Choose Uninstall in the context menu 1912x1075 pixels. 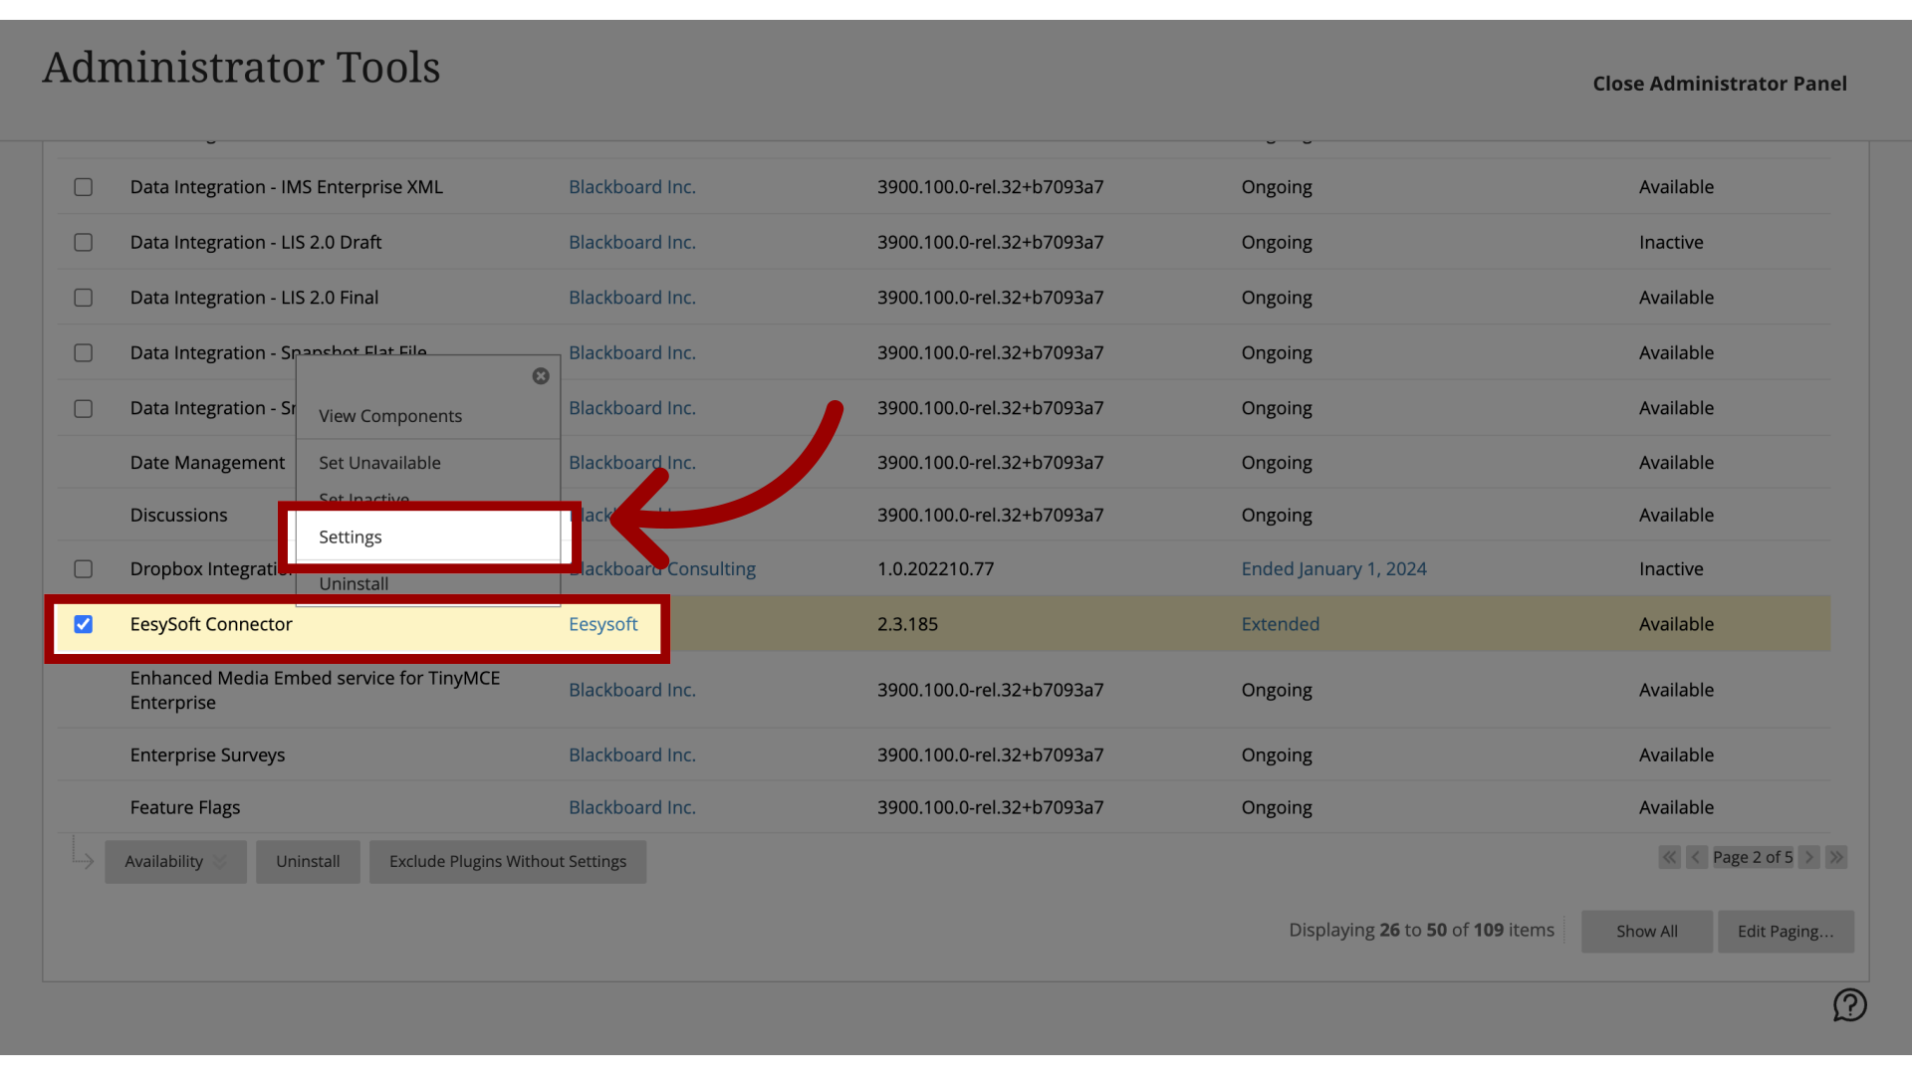click(354, 584)
